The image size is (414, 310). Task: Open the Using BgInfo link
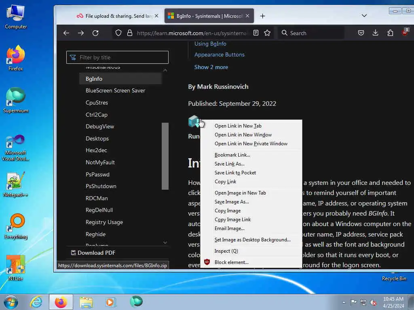coord(210,44)
